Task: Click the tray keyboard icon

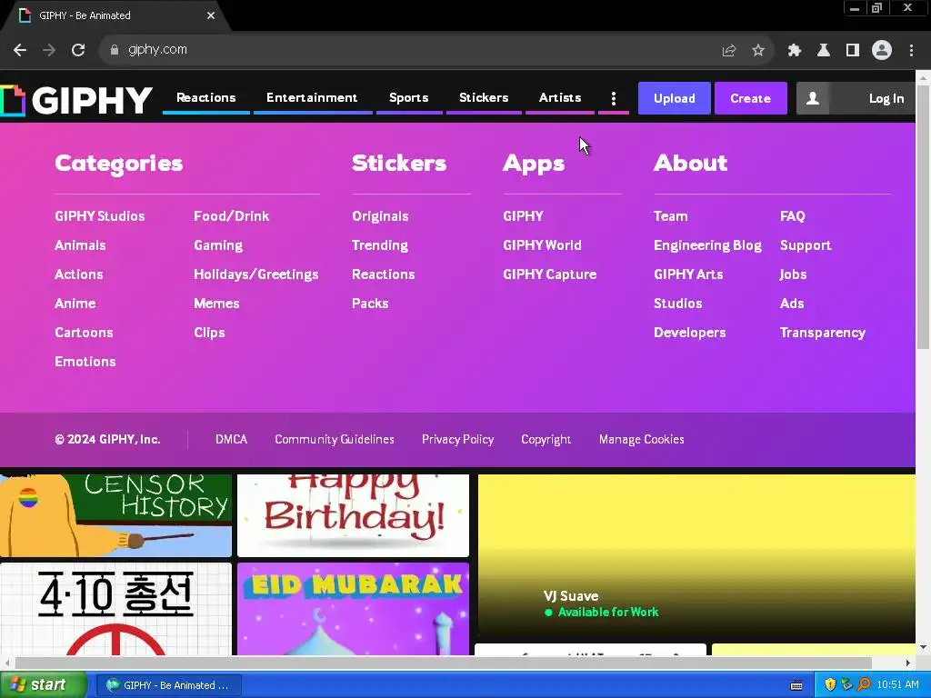Action: (x=796, y=685)
